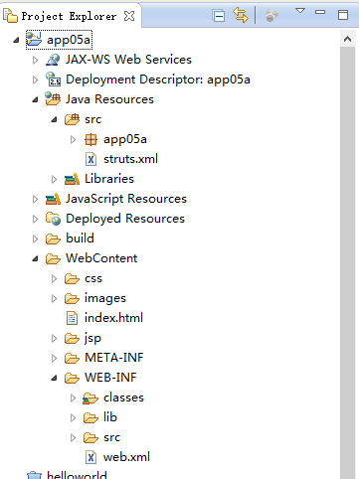Expand the lib folder
359x479 pixels.
(74, 417)
